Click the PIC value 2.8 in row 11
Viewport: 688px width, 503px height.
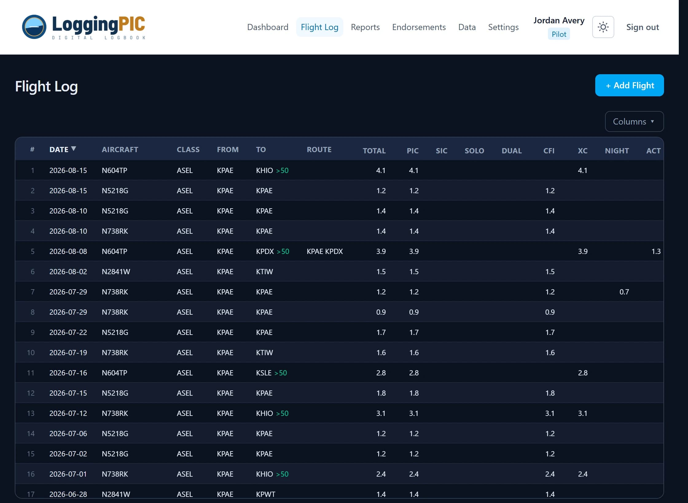pos(414,373)
